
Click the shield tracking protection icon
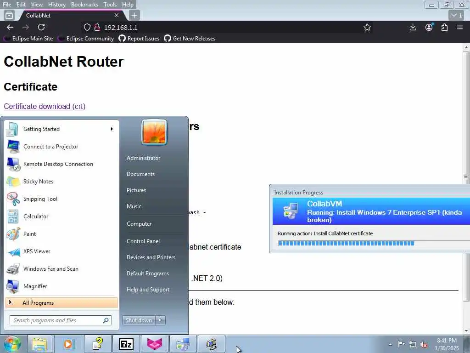pos(87,27)
